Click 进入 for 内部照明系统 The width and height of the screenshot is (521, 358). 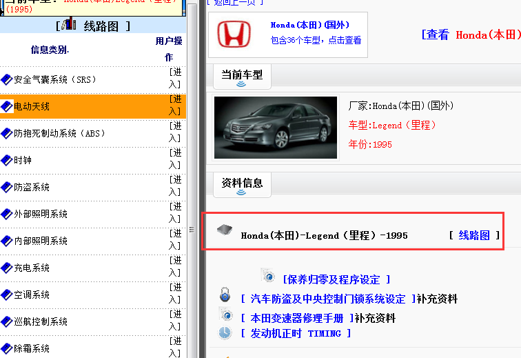tap(175, 240)
